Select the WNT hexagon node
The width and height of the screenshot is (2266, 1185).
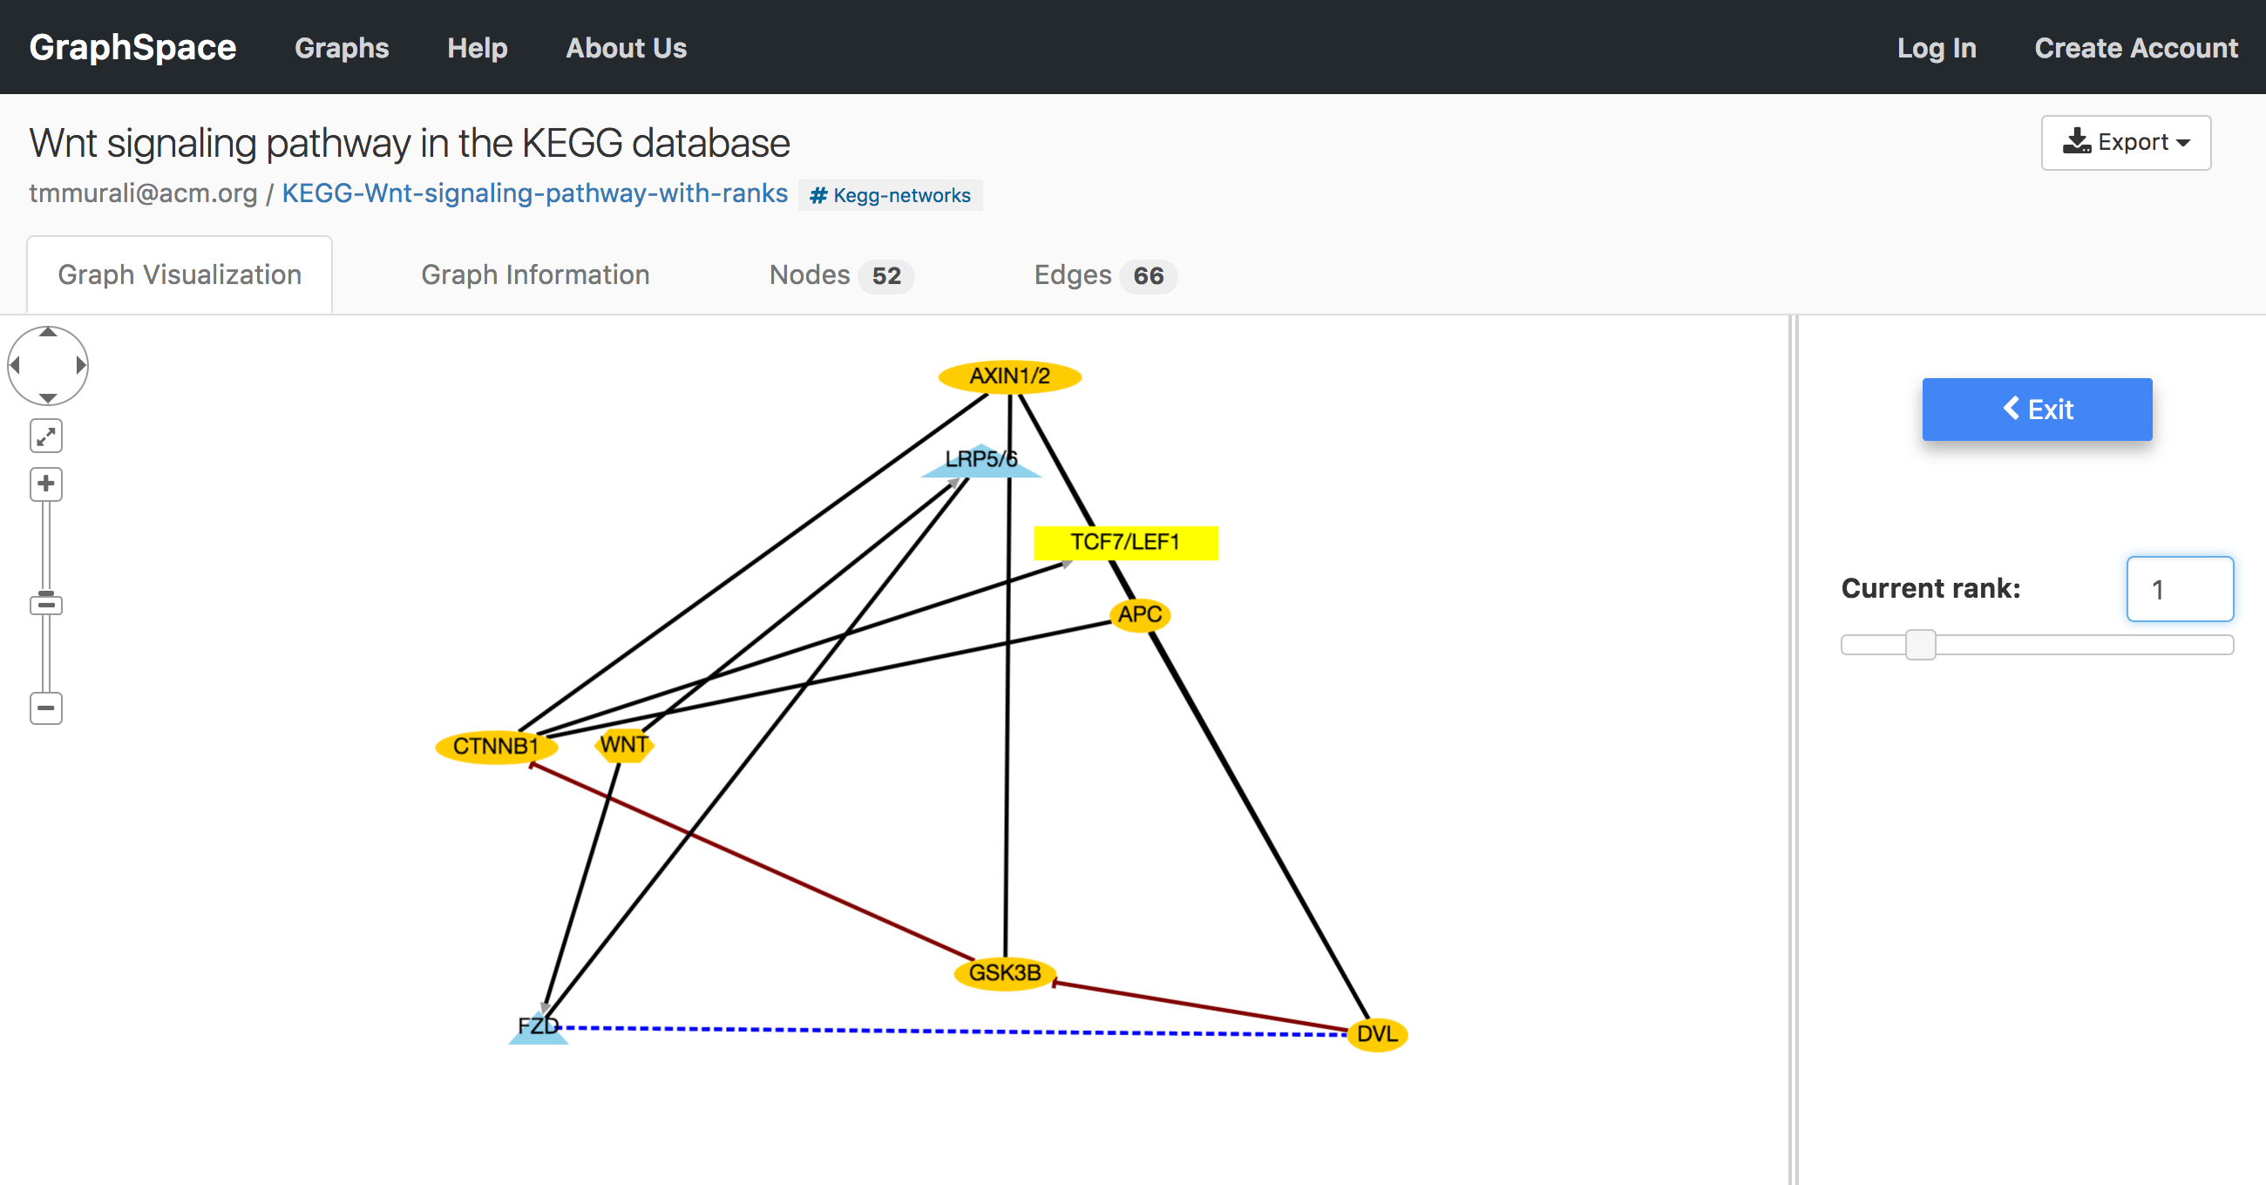[x=625, y=745]
